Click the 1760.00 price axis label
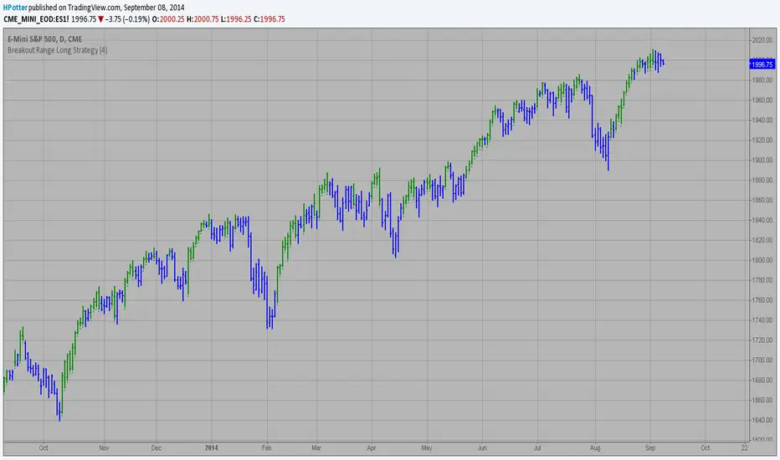 tap(762, 300)
